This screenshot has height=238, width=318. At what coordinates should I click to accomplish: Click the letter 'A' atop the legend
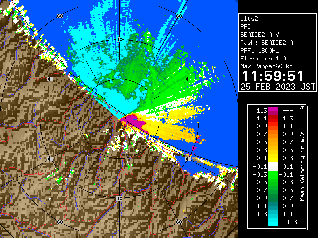[x=302, y=107]
